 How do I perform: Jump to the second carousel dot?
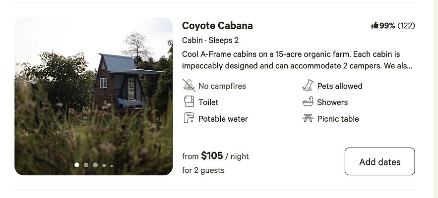tap(86, 165)
